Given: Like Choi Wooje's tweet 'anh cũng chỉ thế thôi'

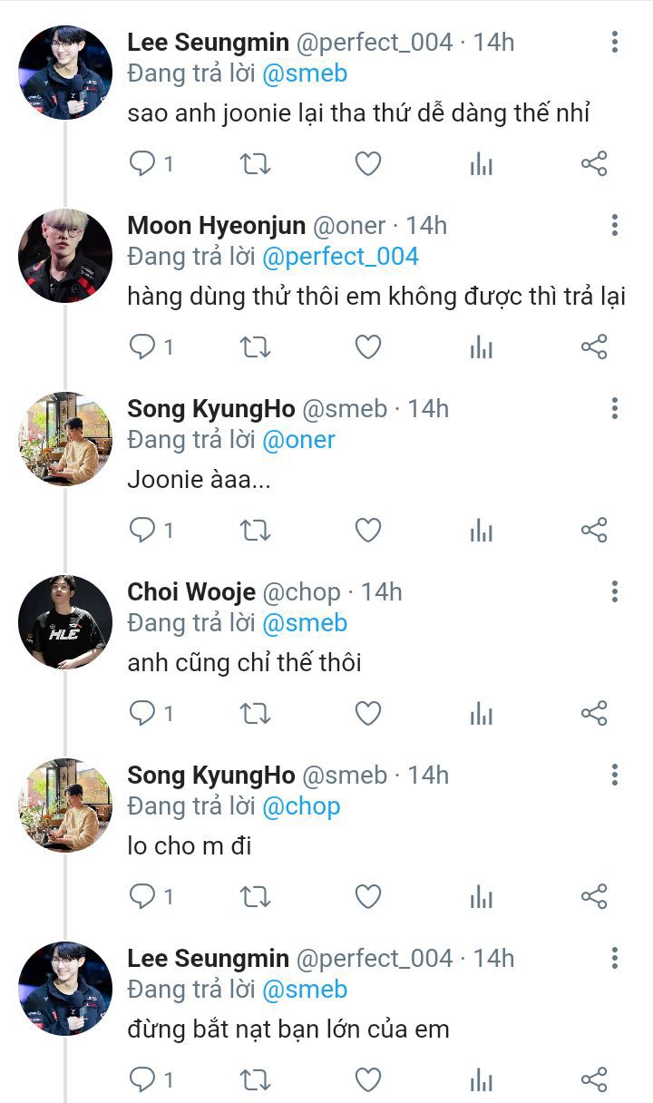Looking at the screenshot, I should [367, 714].
